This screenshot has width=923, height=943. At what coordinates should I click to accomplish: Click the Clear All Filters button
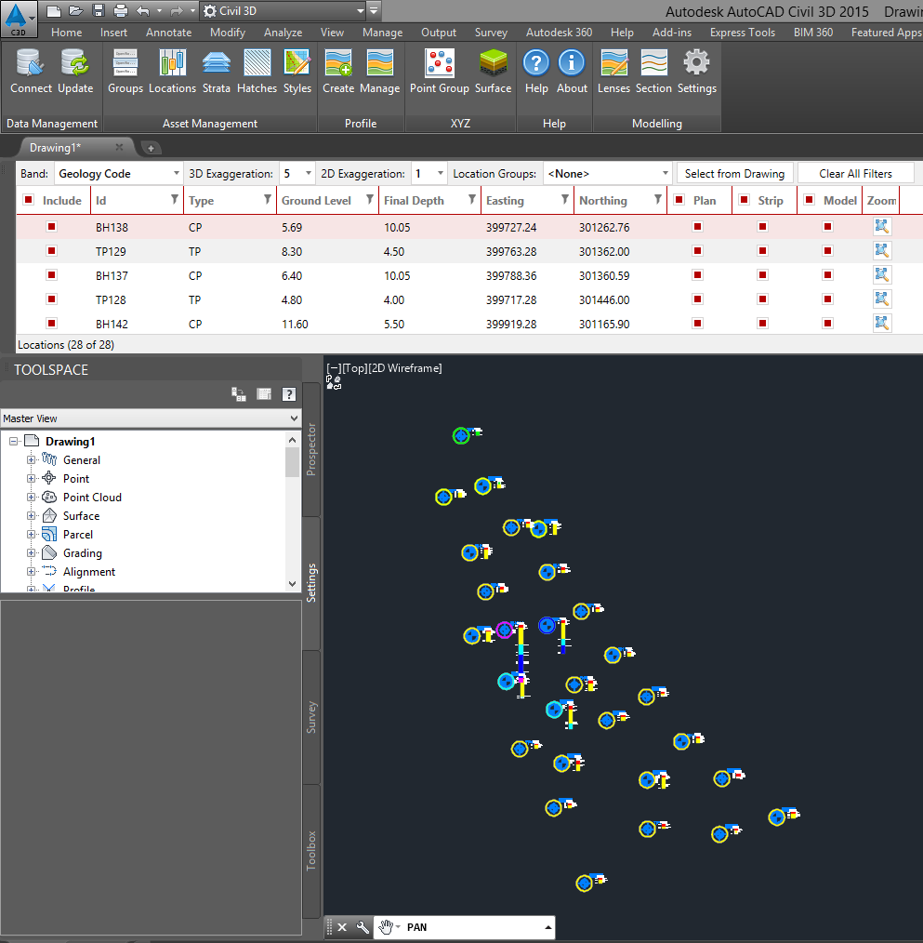click(855, 173)
